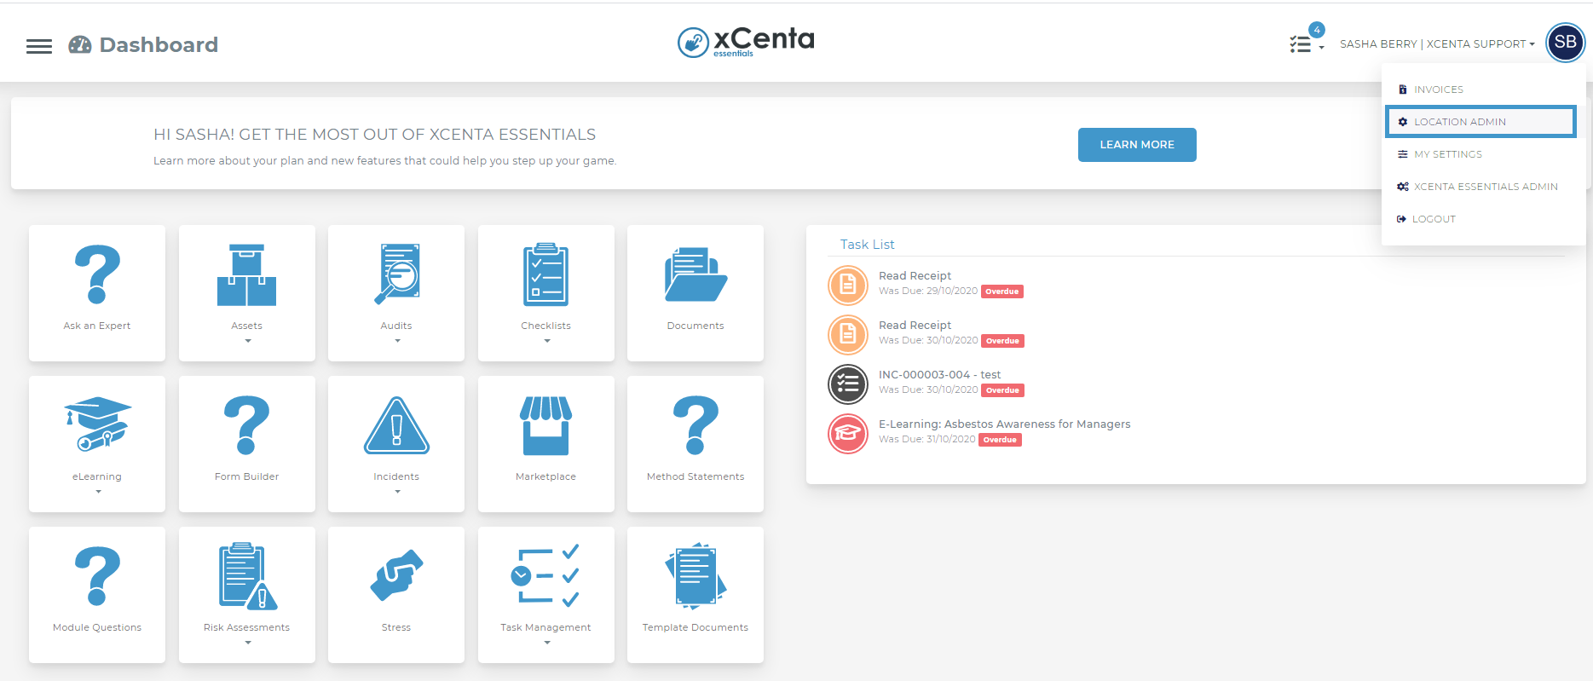Open the Incidents warning triangle tile
Screen dimensions: 1593x681
[396, 444]
